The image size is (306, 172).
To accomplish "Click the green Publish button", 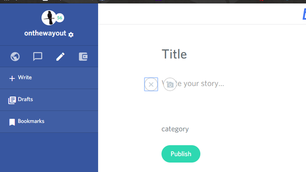I will point(181,154).
